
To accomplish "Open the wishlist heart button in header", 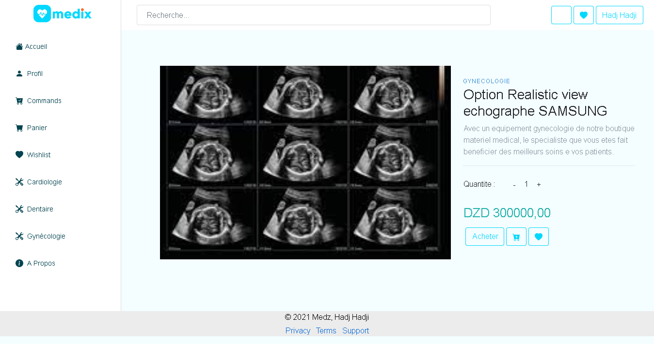I will point(584,15).
